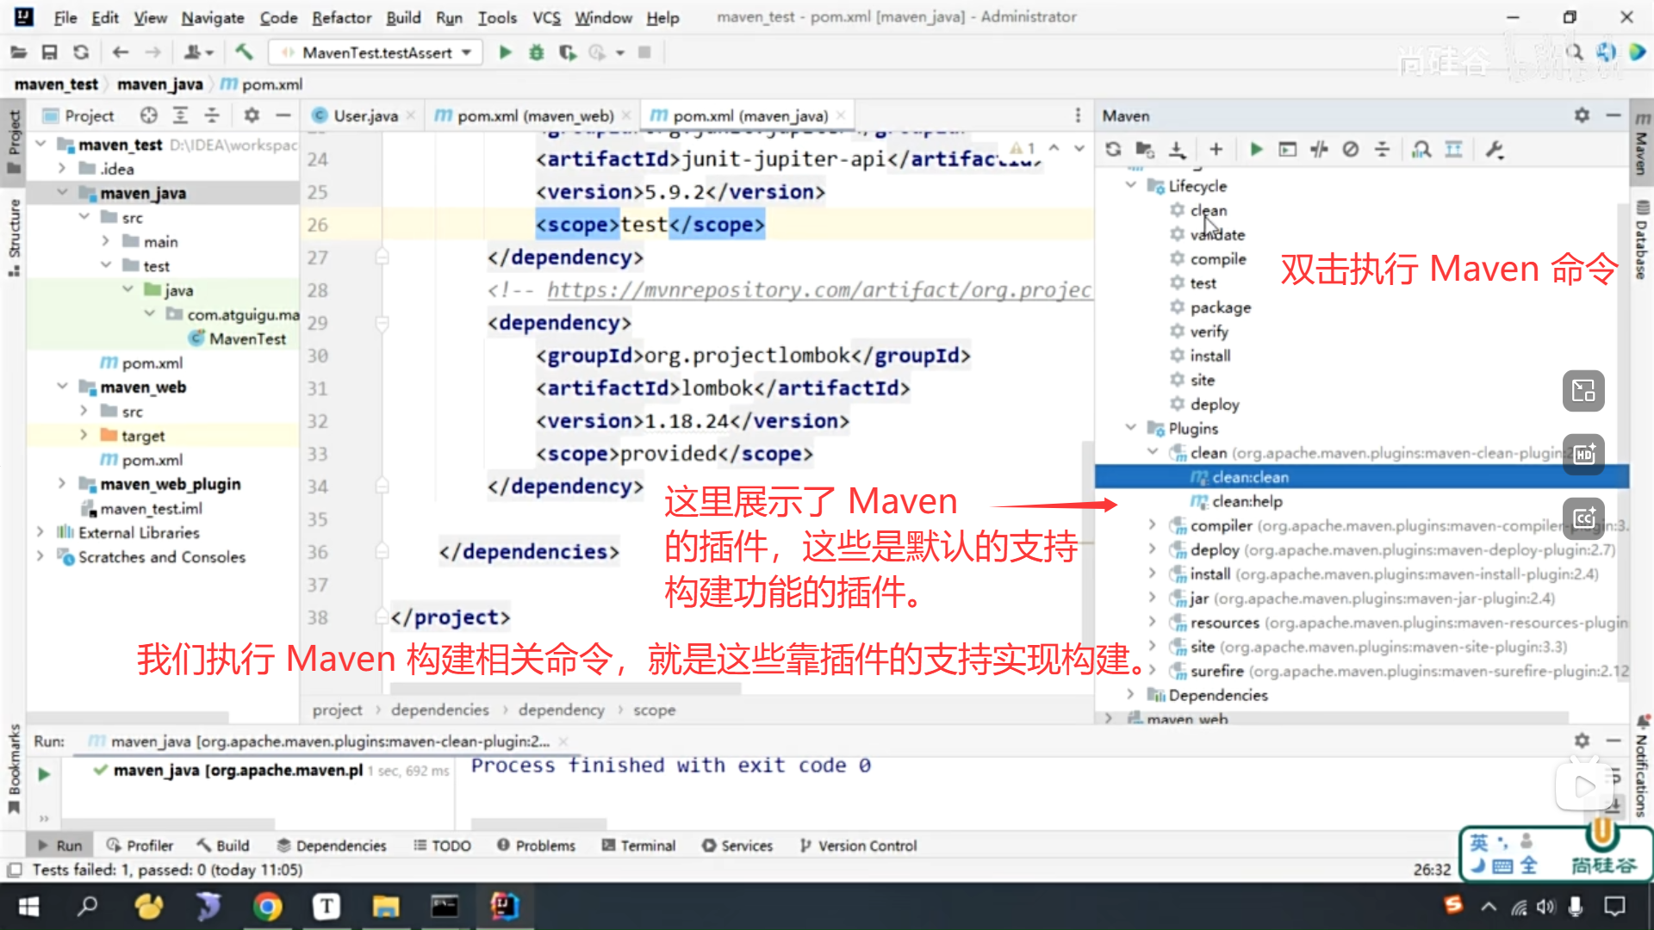
Task: Click the Reload All Maven Projects icon
Action: click(x=1113, y=150)
